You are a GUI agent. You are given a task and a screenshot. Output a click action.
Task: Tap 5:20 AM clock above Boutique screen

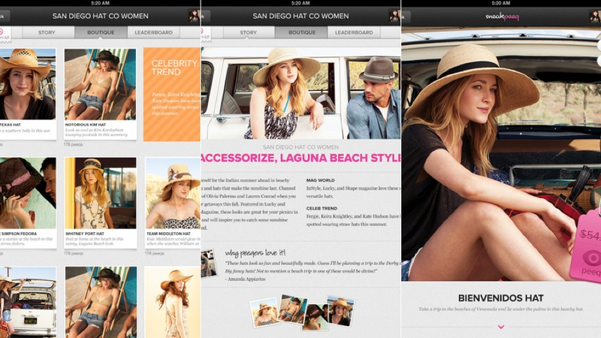(101, 3)
